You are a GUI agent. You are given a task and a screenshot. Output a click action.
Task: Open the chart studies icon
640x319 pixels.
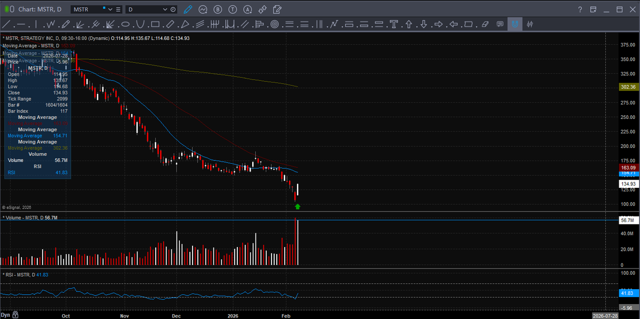point(203,9)
